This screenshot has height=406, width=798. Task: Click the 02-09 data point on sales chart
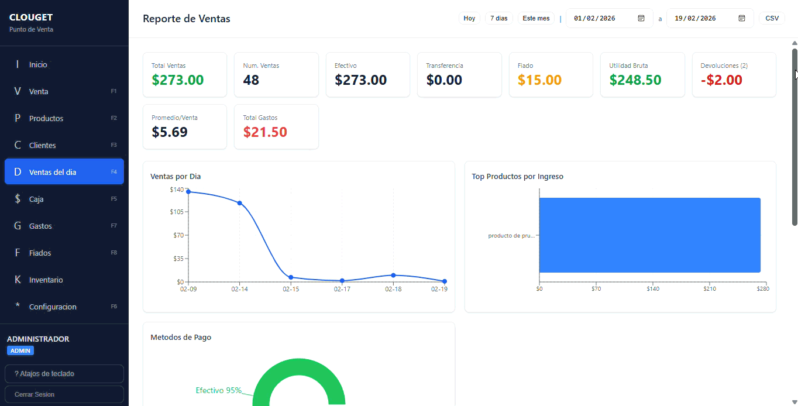(x=188, y=191)
